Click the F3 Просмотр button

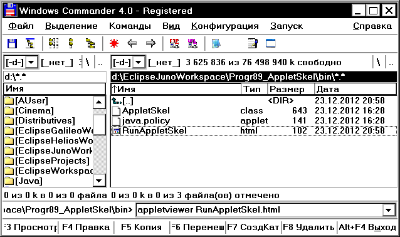pyautogui.click(x=30, y=228)
